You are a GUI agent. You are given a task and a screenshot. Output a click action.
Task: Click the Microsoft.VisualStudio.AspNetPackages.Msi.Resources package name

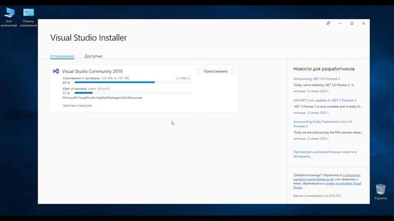(102, 98)
